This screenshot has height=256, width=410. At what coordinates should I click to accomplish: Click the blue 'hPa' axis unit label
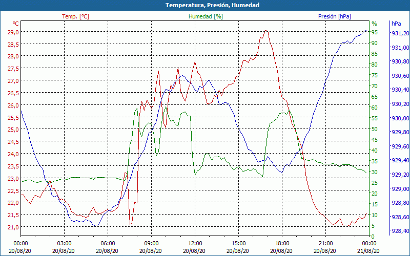pyautogui.click(x=396, y=24)
